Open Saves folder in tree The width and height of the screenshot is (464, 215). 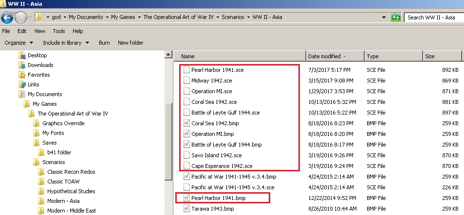click(49, 143)
